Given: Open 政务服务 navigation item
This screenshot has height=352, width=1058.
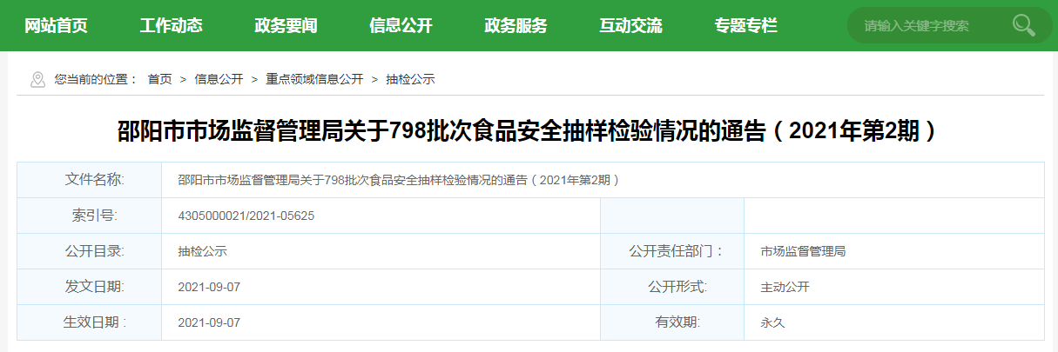Looking at the screenshot, I should point(516,25).
